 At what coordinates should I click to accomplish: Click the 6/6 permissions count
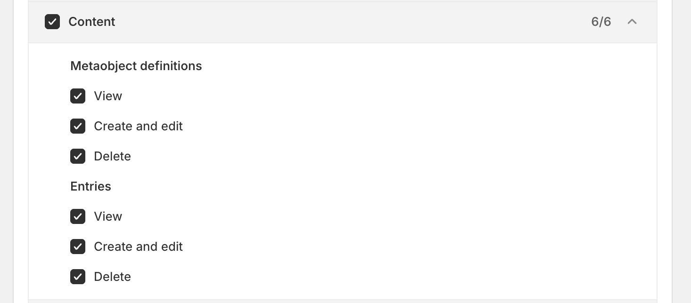coord(601,22)
